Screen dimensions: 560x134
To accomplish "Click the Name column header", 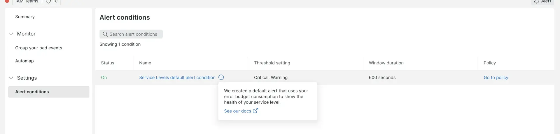I will click(x=145, y=63).
